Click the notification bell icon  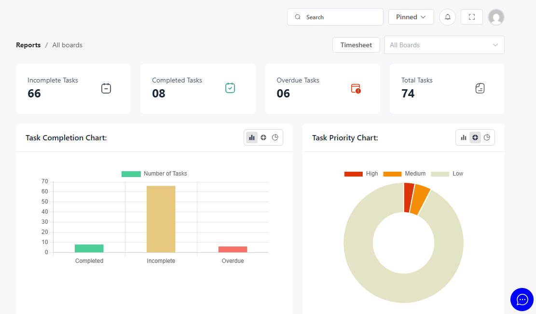[x=447, y=17]
